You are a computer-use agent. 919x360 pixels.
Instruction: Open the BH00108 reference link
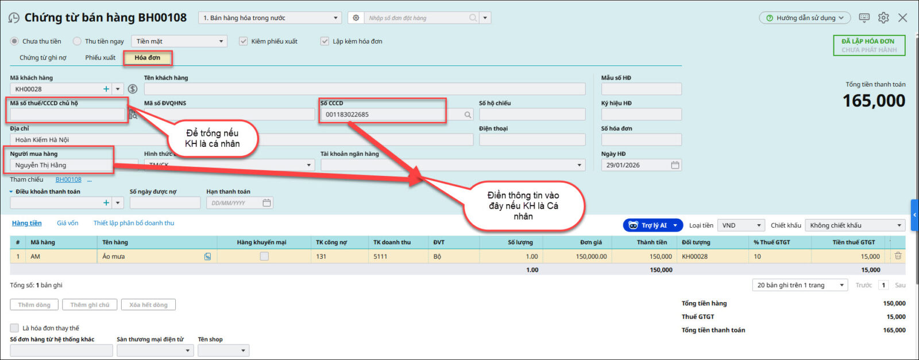(68, 180)
